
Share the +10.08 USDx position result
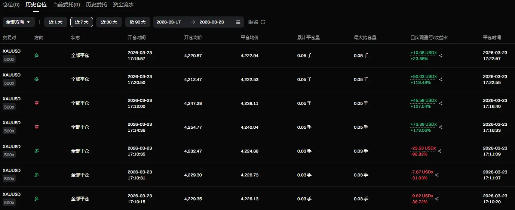441,56
